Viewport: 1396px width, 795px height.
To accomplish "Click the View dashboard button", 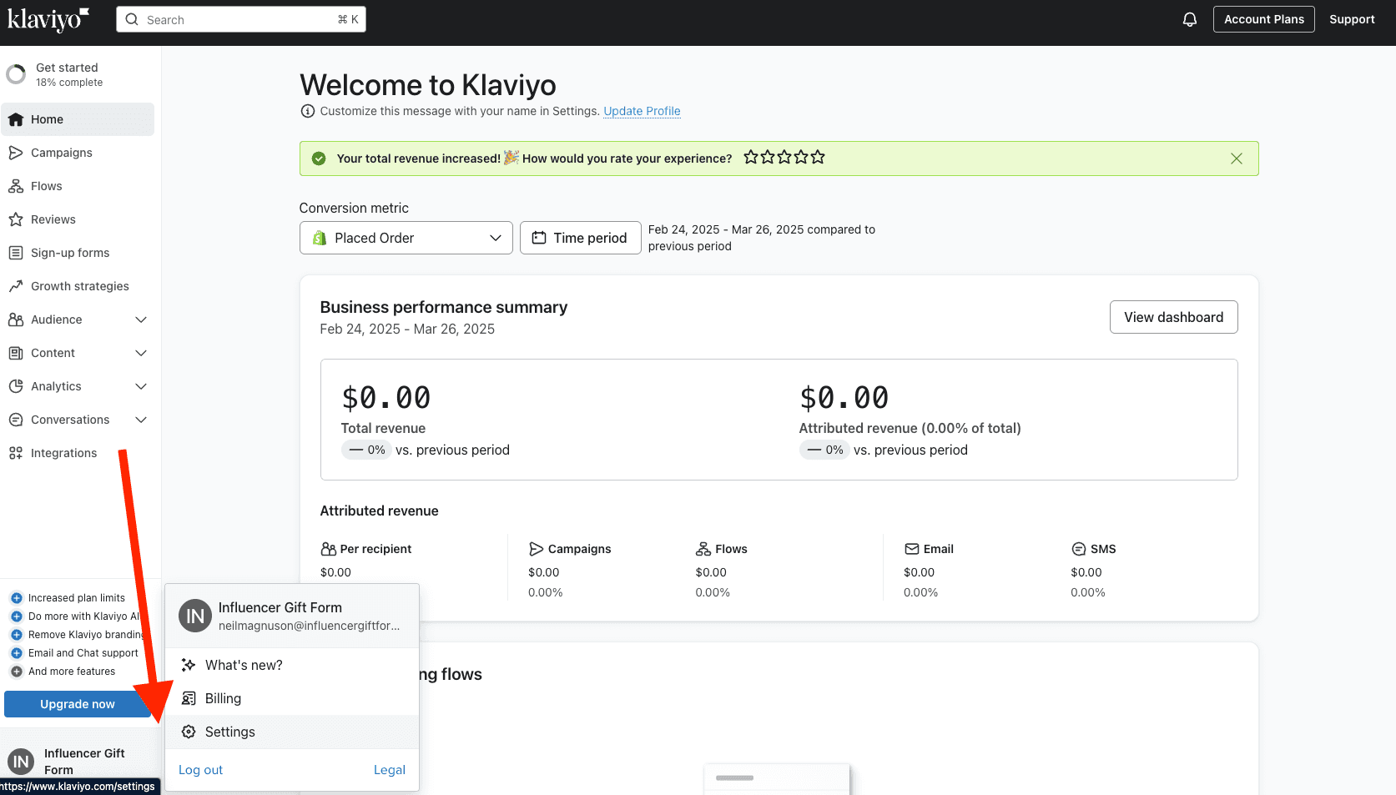I will tap(1173, 317).
